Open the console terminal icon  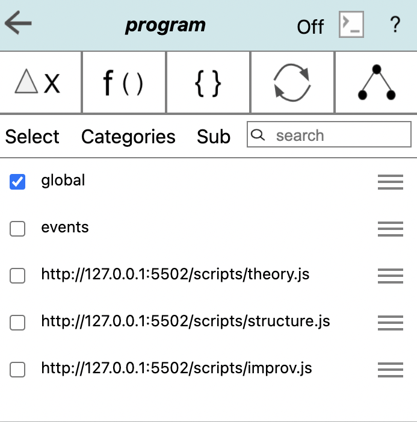[351, 24]
